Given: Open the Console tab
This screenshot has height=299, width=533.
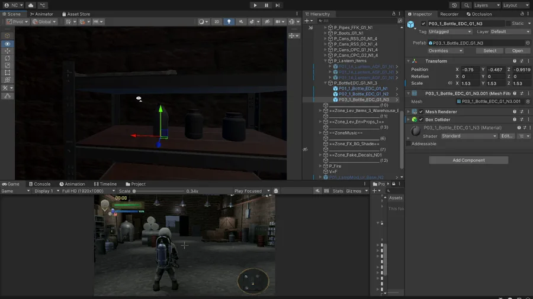Looking at the screenshot, I should 40,184.
